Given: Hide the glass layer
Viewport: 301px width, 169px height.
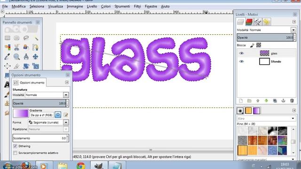Looking at the screenshot, I should (x=241, y=53).
